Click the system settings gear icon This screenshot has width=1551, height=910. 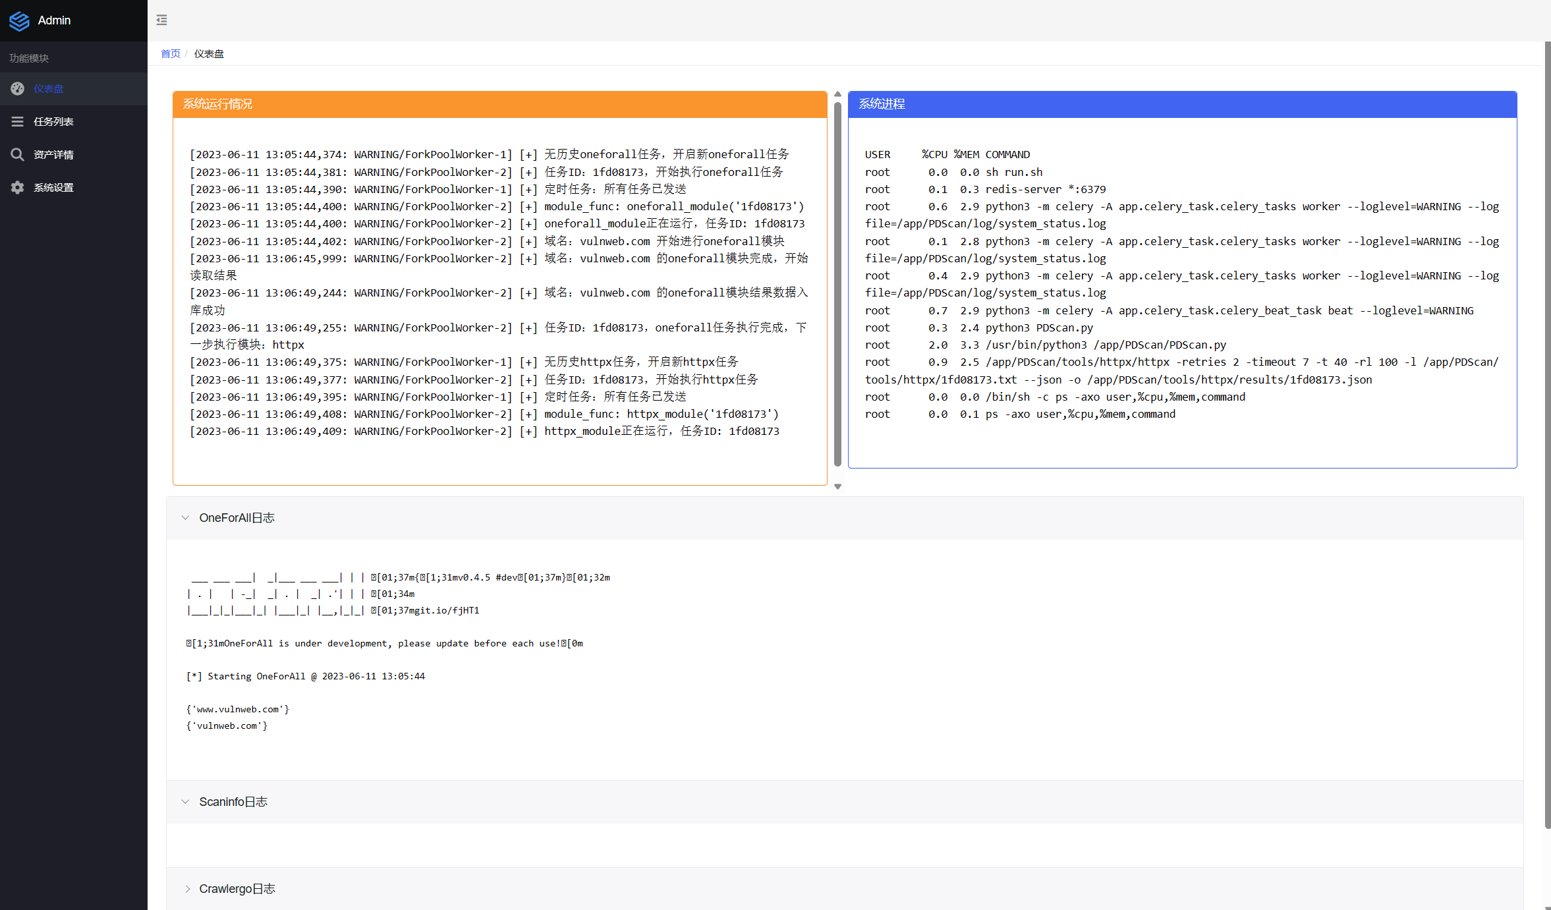tap(18, 187)
